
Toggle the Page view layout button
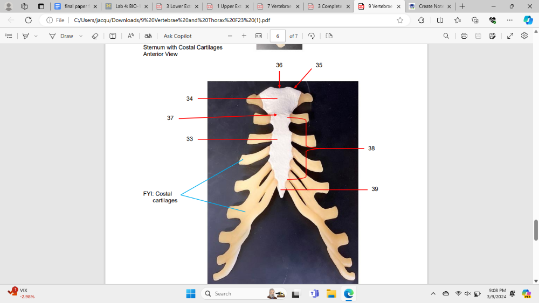(x=329, y=36)
